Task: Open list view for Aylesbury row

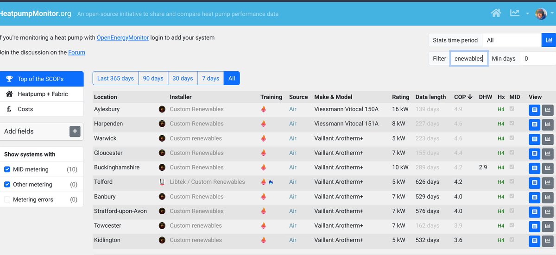Action: [x=534, y=110]
